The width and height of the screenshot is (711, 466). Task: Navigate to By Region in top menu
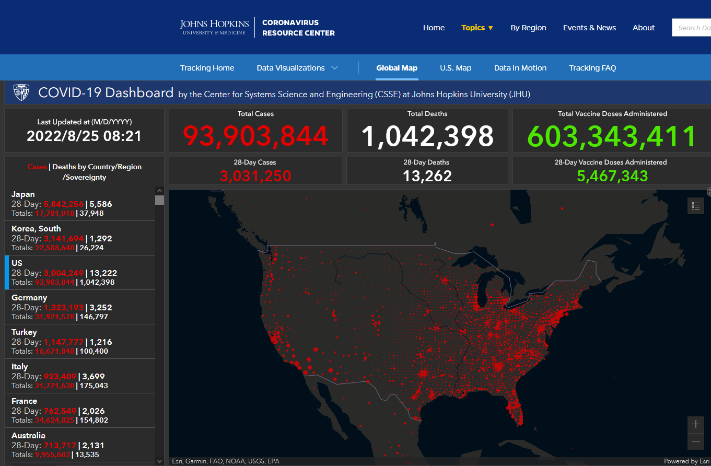click(x=528, y=28)
